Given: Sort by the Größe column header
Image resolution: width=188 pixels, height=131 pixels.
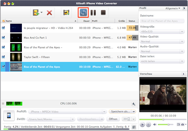Looking at the screenshot, I should point(121,21).
